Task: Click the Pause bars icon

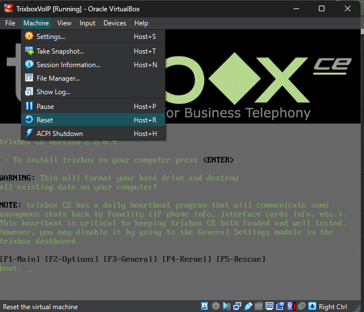Action: [x=29, y=106]
